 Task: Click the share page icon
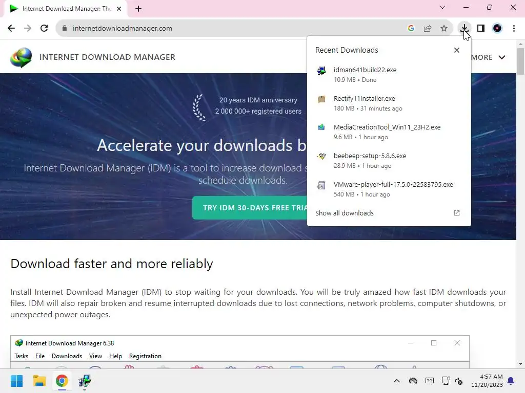tap(428, 29)
